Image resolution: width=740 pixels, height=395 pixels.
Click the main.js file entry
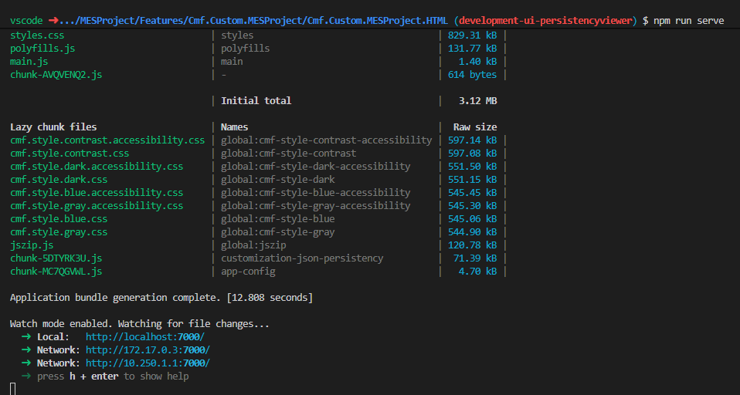29,62
